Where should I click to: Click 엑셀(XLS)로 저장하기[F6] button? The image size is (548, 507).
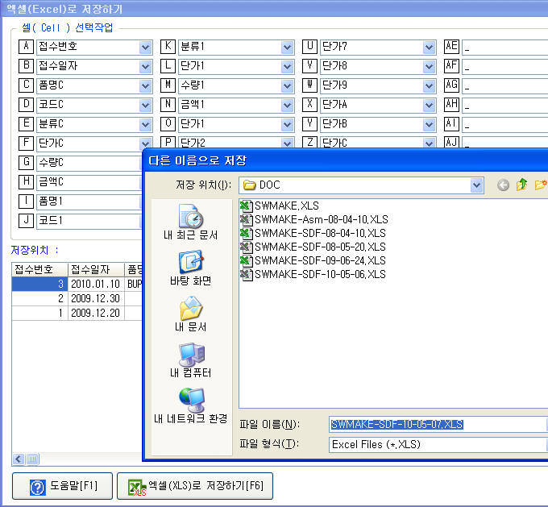[195, 486]
